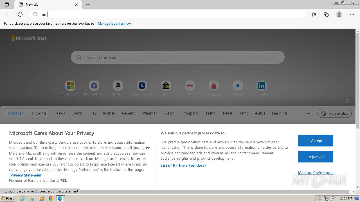The width and height of the screenshot is (360, 202).
Task: Click the volume icon in system tray
Action: click(320, 198)
